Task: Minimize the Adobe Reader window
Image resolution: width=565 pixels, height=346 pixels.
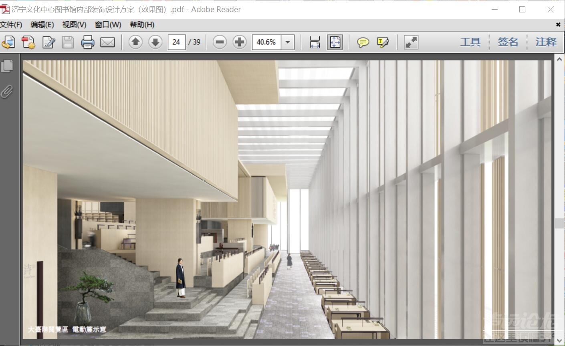Action: (x=495, y=9)
